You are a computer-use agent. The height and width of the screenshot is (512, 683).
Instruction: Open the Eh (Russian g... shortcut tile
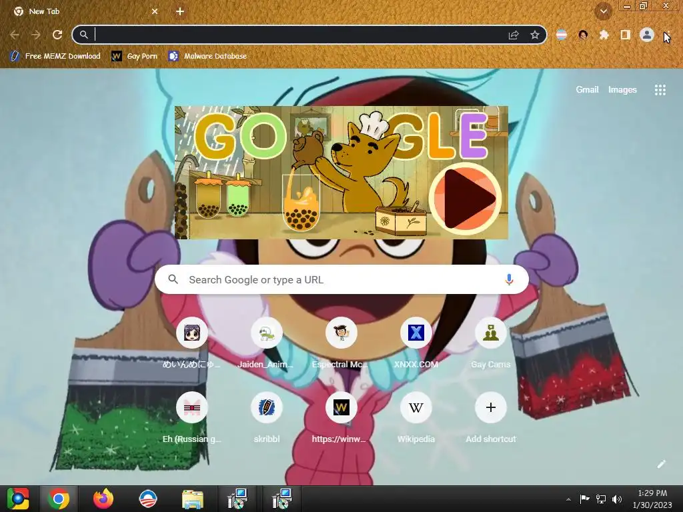pos(191,417)
